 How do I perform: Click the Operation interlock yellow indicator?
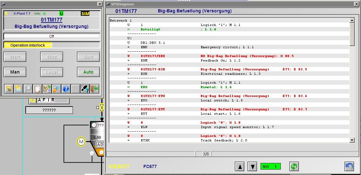point(28,45)
